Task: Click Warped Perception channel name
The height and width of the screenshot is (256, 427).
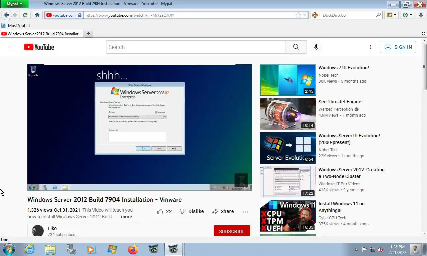Action: pyautogui.click(x=336, y=109)
